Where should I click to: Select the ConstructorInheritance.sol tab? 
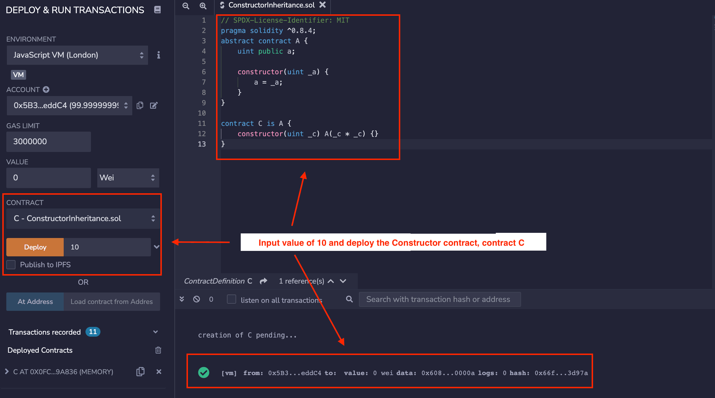pos(271,5)
